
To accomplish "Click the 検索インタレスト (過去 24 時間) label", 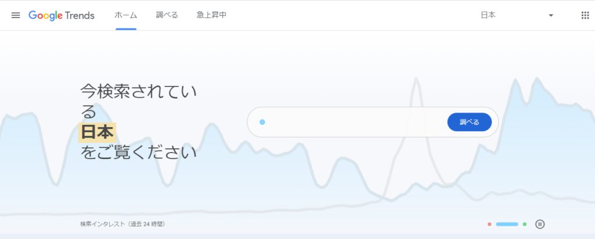I will 126,224.
